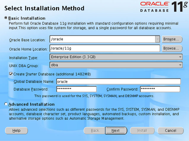Click Browse next to Oracle Home Location
This screenshot has height=141, width=189.
pyautogui.click(x=172, y=48)
